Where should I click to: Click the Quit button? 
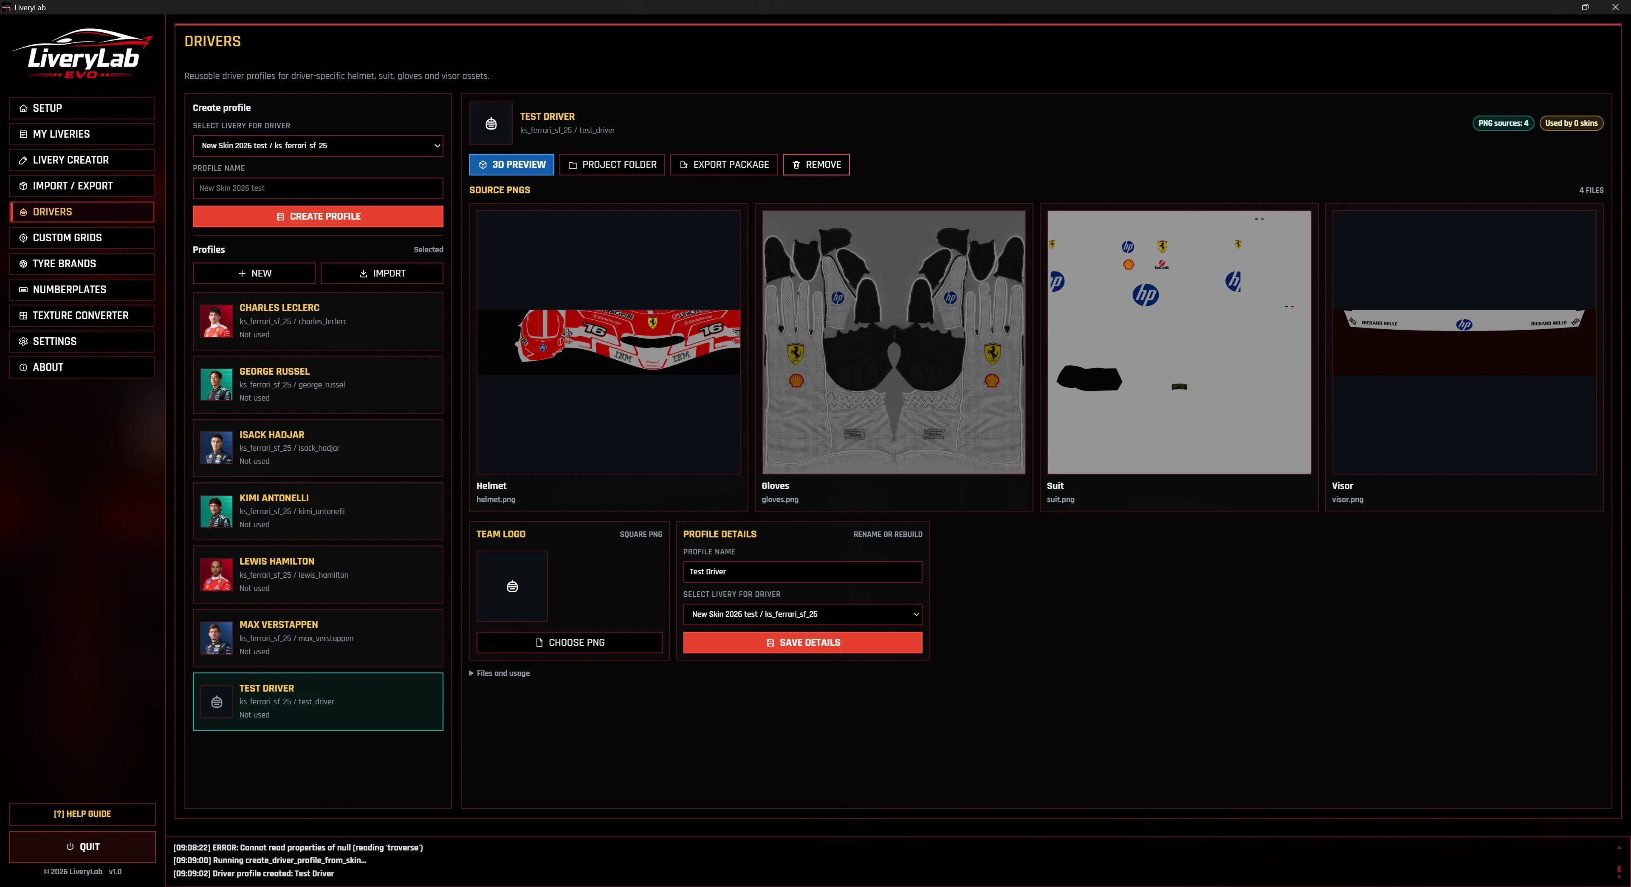(x=82, y=847)
